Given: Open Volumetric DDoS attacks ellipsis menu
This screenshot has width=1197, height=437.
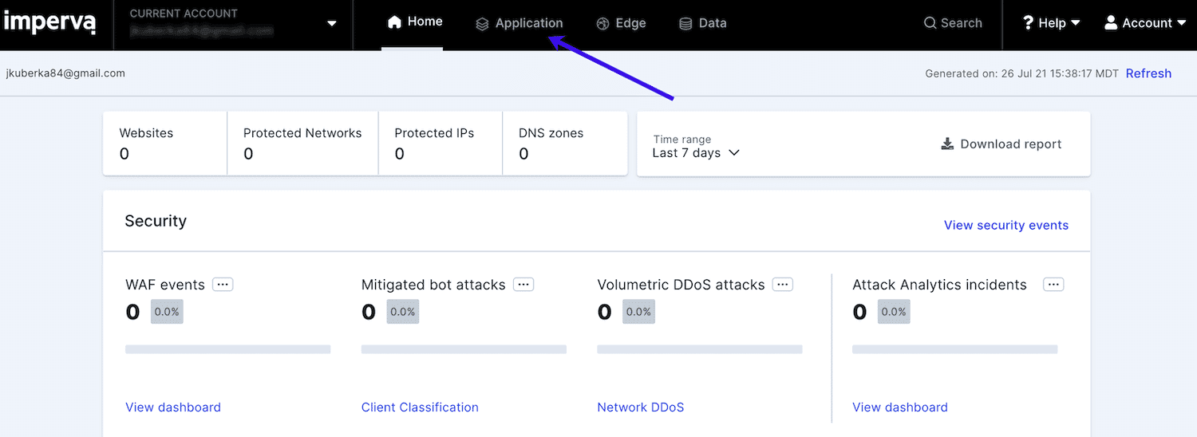Looking at the screenshot, I should [x=783, y=285].
